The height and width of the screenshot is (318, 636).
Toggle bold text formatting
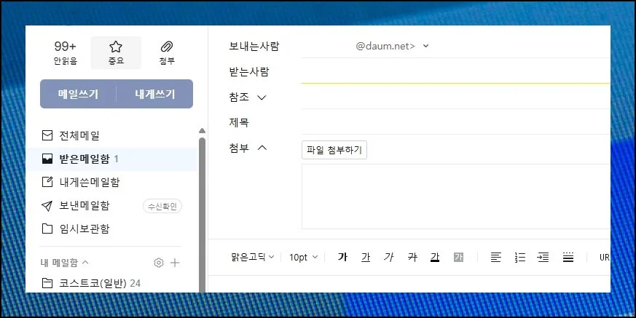coord(342,257)
